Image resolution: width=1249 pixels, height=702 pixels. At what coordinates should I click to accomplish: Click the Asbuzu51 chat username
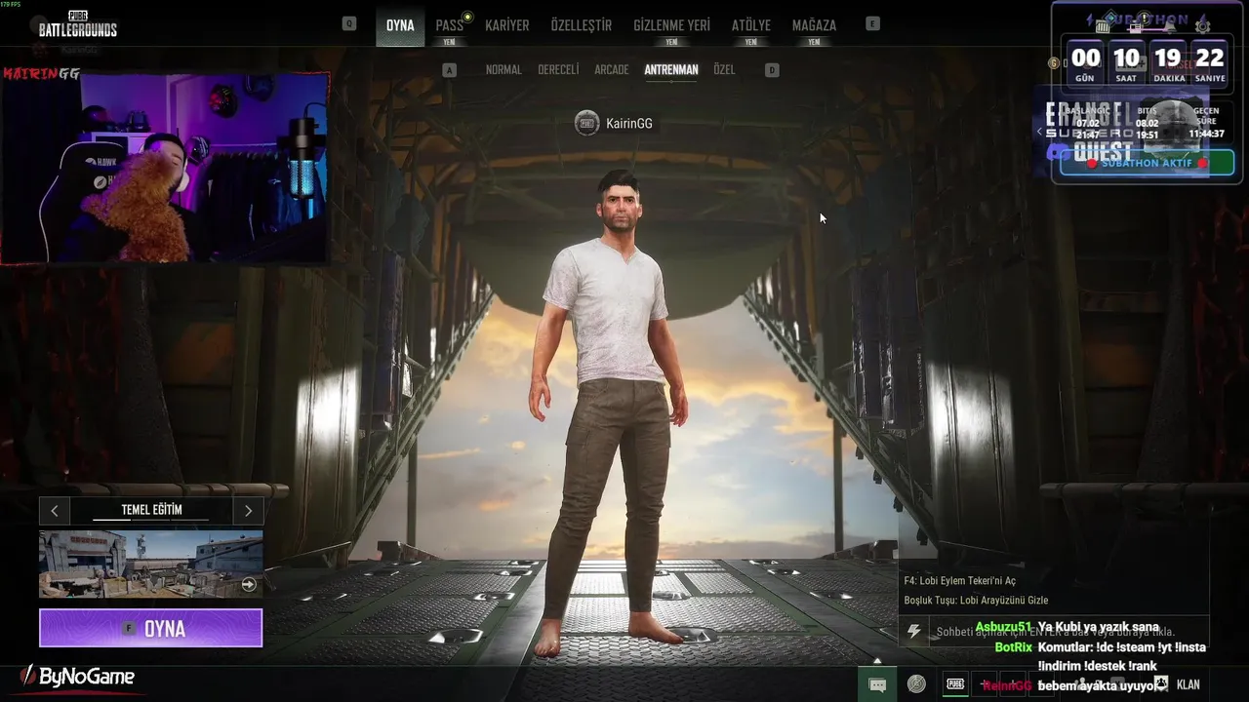(x=1003, y=627)
